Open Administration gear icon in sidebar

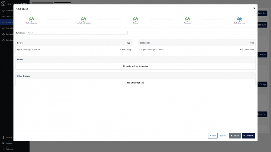4,40
